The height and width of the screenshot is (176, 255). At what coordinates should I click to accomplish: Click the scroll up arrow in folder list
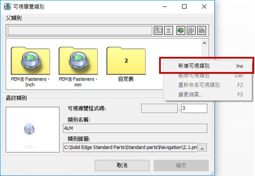[205, 43]
